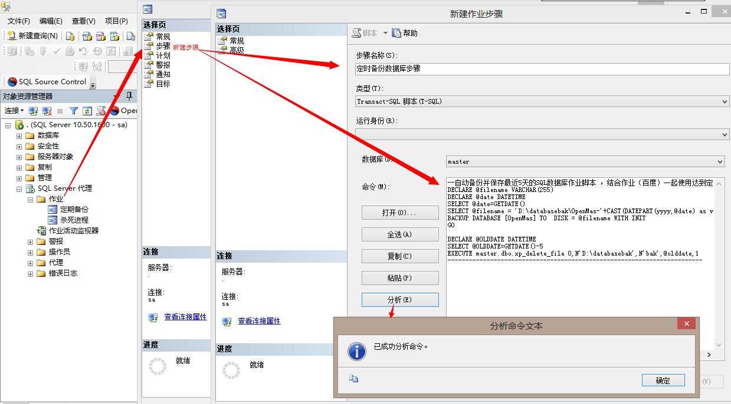Open the 项目(P) menu
This screenshot has height=404, width=731.
[x=116, y=21]
